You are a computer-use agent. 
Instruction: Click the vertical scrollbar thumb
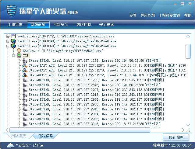pyautogui.click(x=188, y=51)
